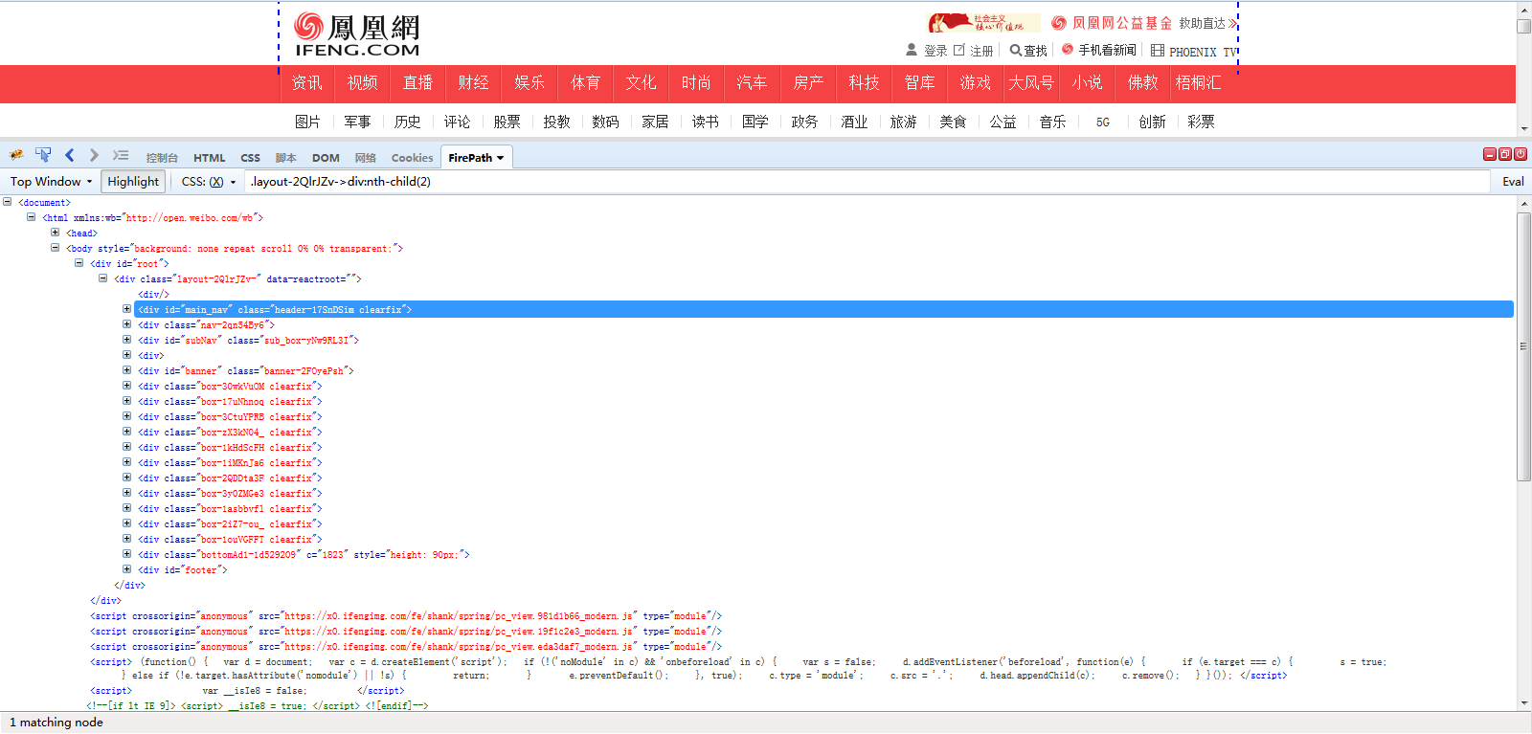Click the FirePath panel vertical scrollbar thumb
The image size is (1532, 734).
(1523, 346)
